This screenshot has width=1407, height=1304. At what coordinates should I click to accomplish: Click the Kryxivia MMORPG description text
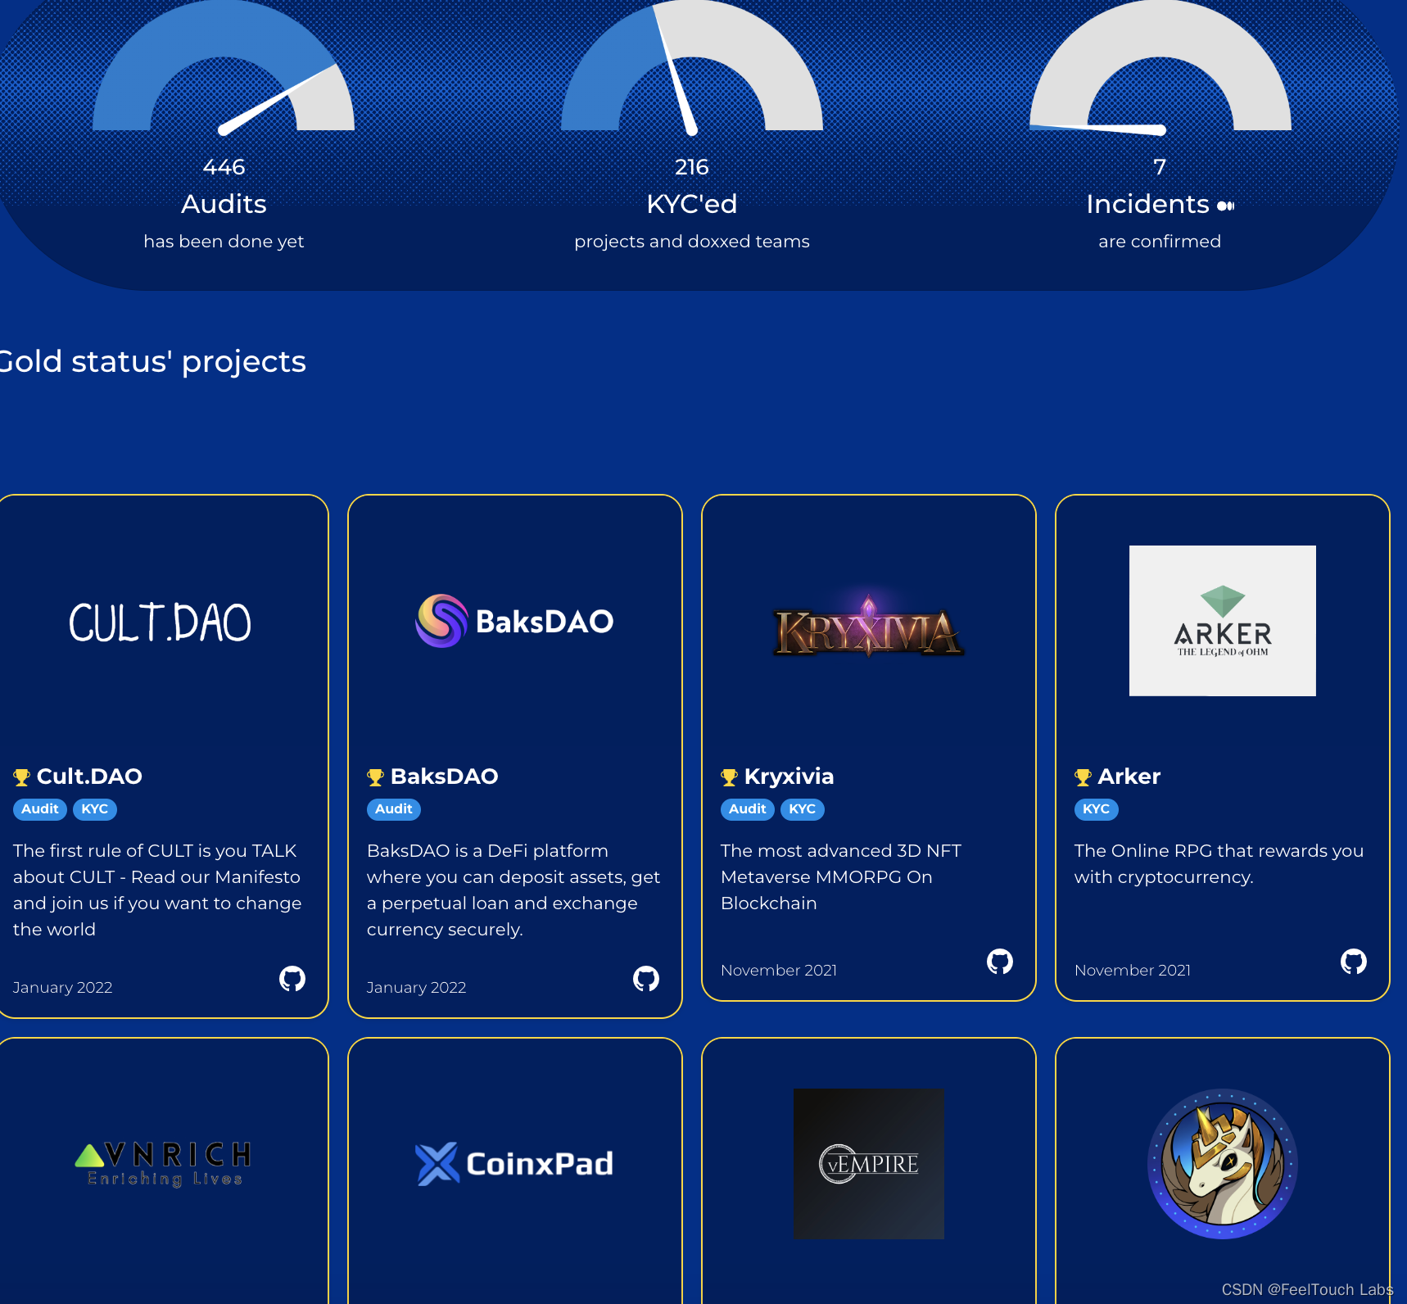(x=841, y=877)
